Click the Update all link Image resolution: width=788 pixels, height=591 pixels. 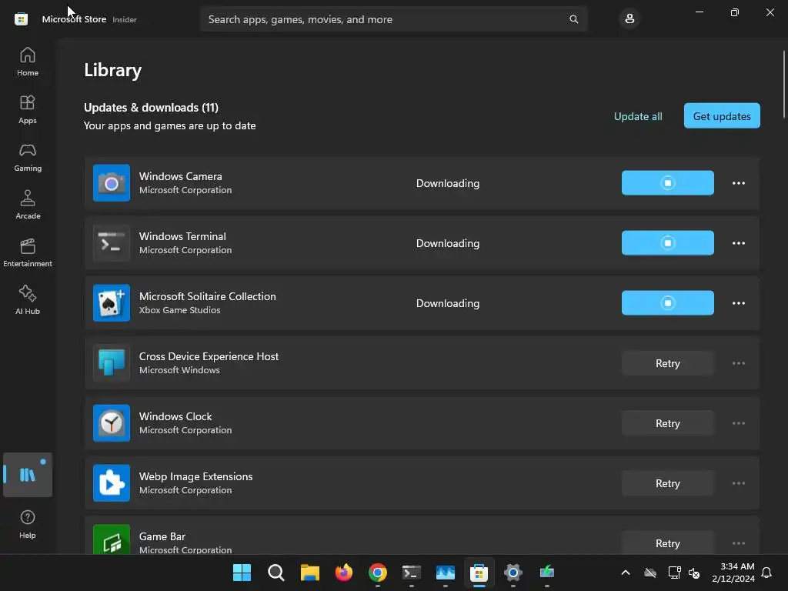pos(638,116)
